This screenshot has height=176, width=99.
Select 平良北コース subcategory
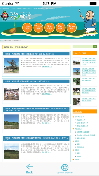point(81,120)
